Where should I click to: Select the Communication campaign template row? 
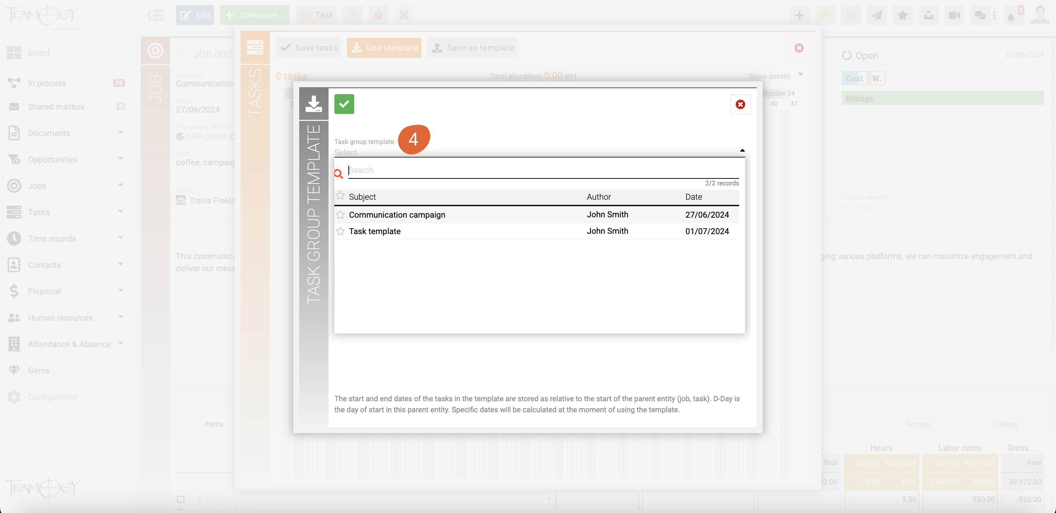tap(536, 215)
